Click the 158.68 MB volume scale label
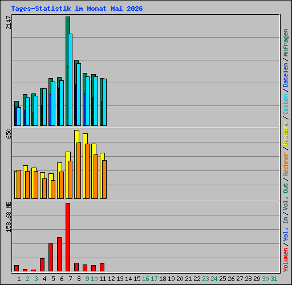Screen dimensions: 292x285 (9, 217)
